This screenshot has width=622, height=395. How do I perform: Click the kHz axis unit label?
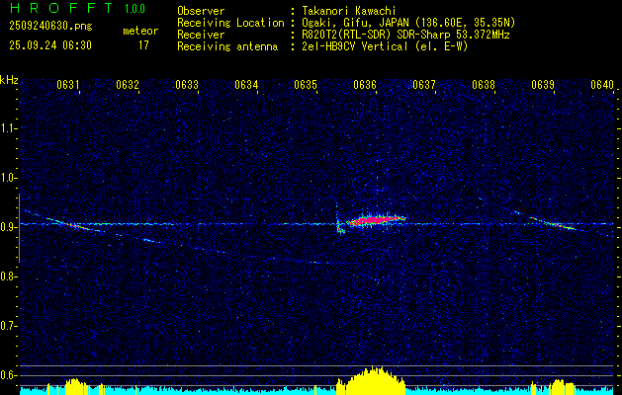click(x=9, y=80)
